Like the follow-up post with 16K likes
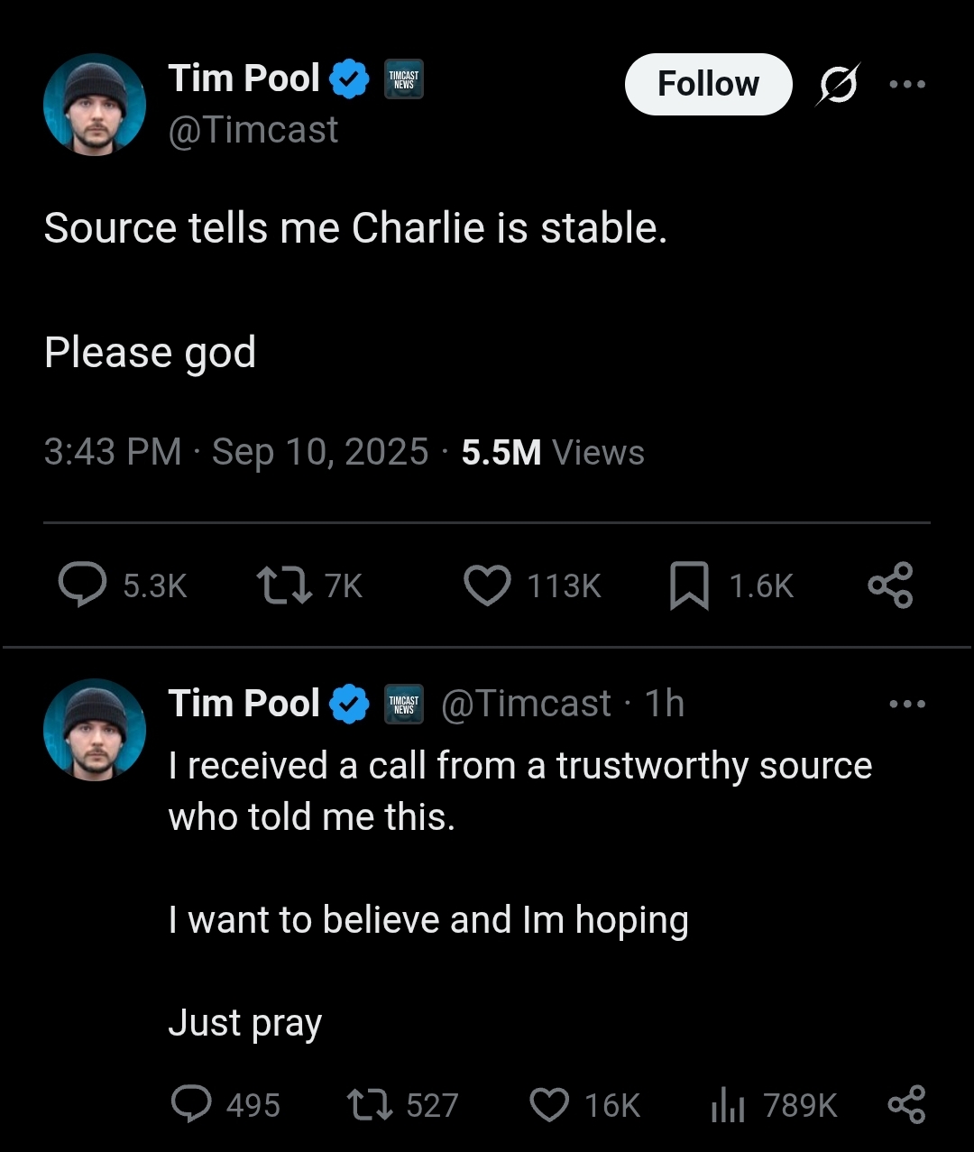The width and height of the screenshot is (974, 1152). click(x=549, y=1104)
